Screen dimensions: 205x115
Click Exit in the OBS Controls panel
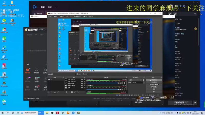tap(154, 91)
